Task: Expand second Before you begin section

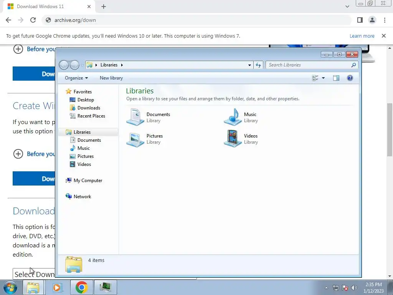Action: coord(18,154)
